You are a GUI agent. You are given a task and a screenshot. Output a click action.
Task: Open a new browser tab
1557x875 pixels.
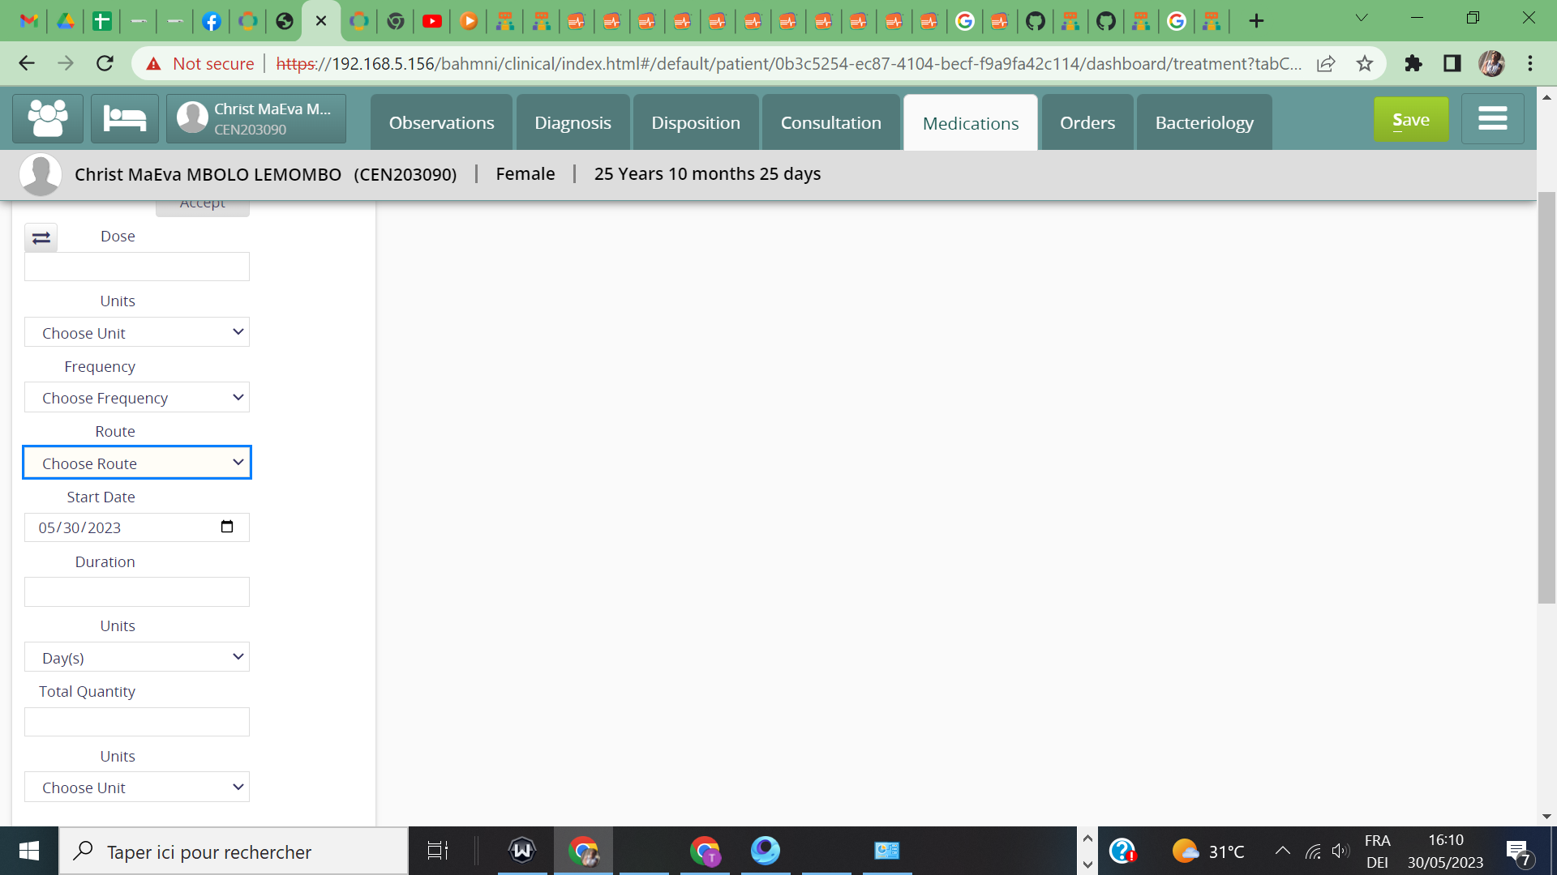(x=1256, y=21)
